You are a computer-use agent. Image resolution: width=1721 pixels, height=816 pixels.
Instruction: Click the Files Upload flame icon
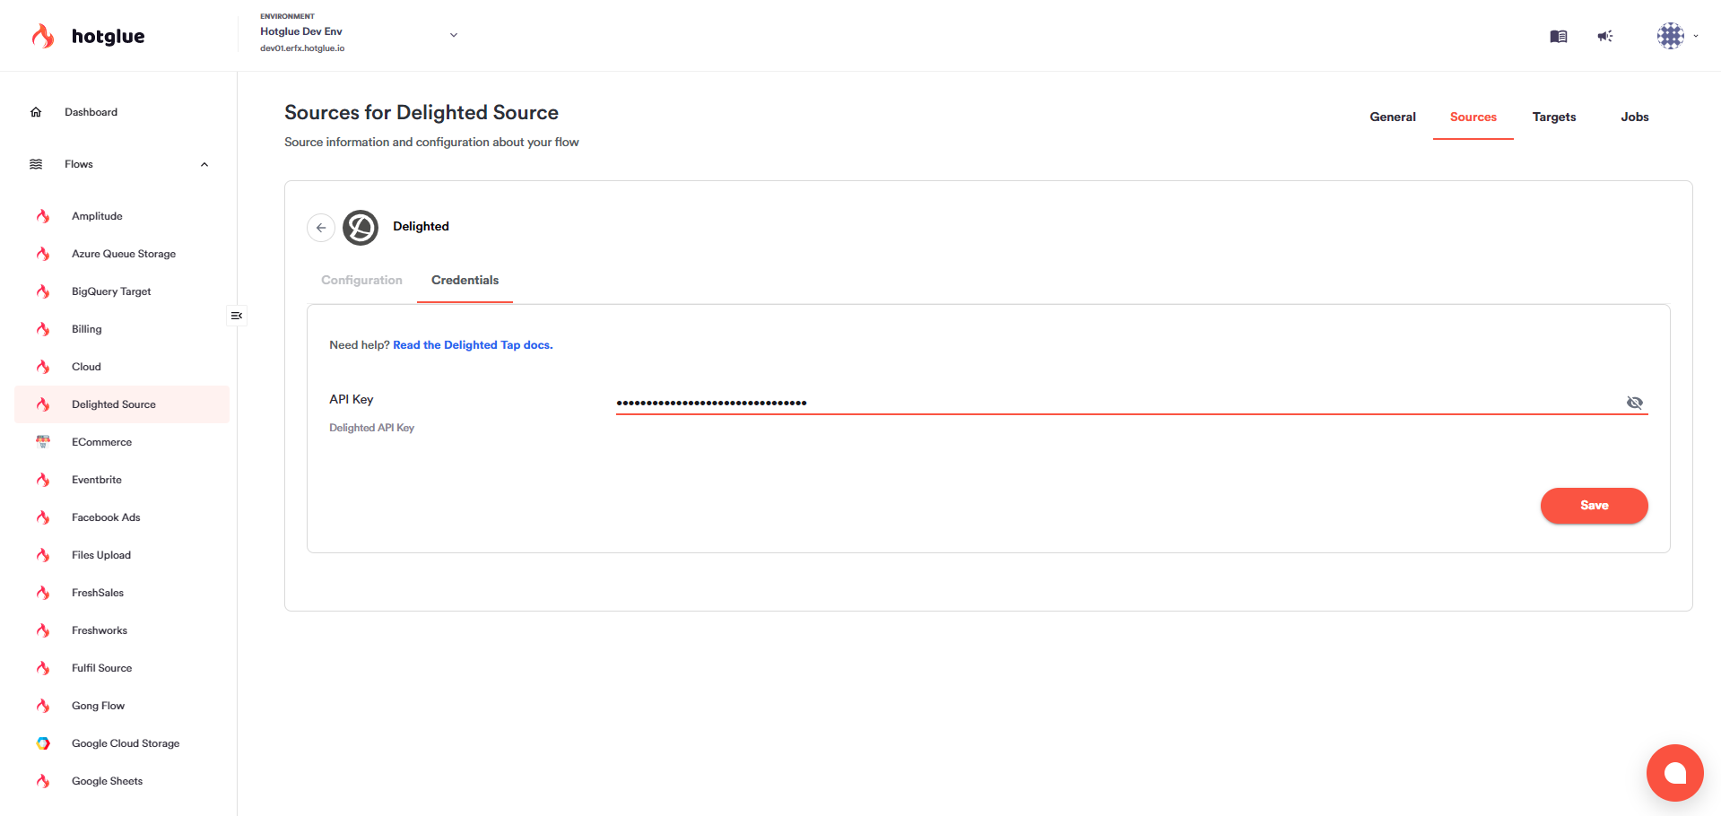[43, 555]
